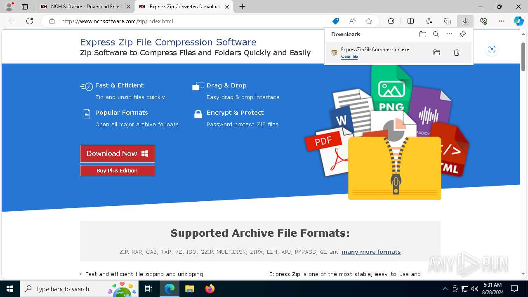Open the Extensions puzzle icon

(391, 21)
